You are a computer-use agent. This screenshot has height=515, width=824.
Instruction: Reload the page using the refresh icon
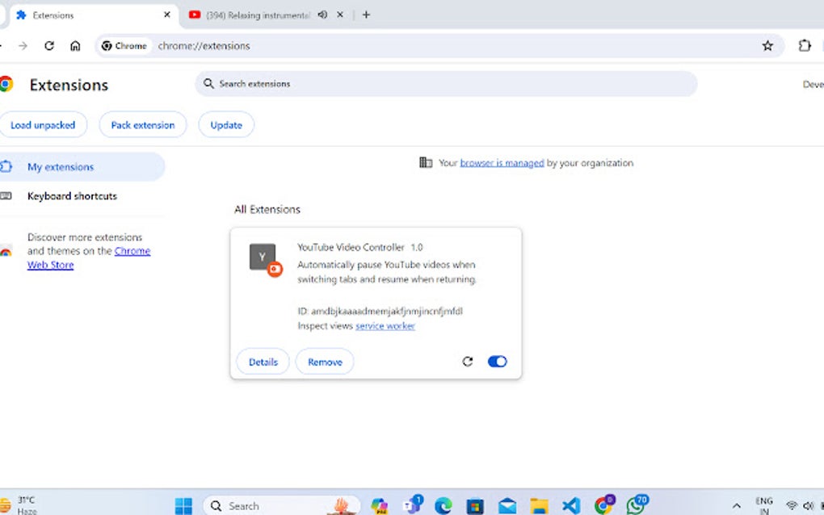pos(48,46)
